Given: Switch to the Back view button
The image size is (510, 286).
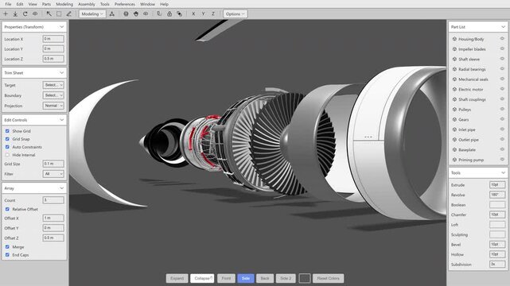Looking at the screenshot, I should (265, 278).
